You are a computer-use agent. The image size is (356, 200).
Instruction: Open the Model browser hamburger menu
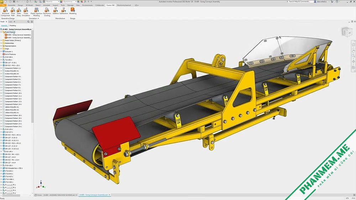pyautogui.click(x=32, y=22)
